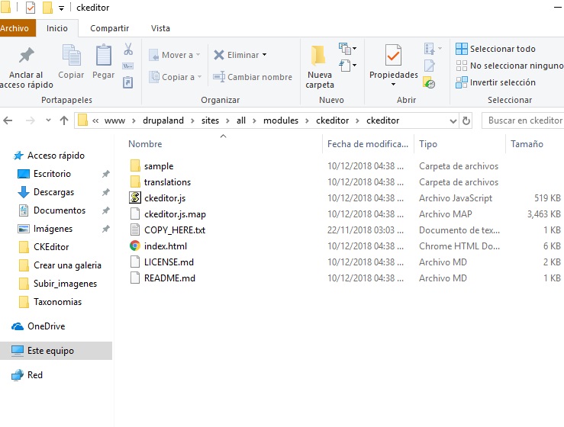
Task: Open the easy access dropdown icon
Action: coord(347,66)
